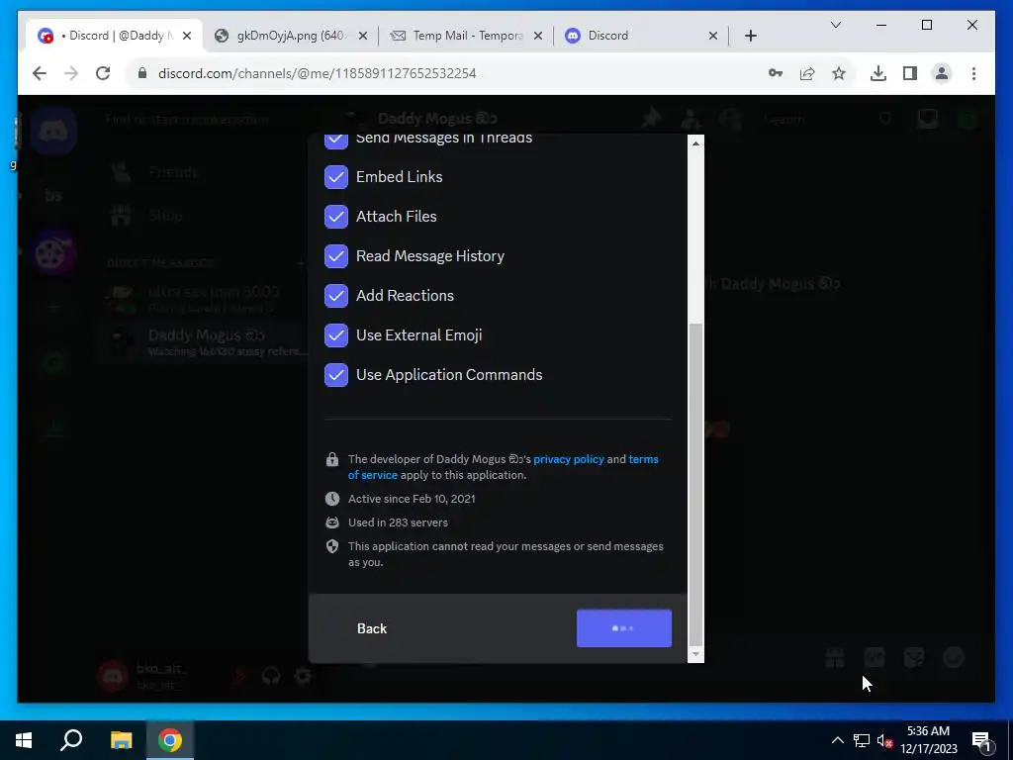
Task: Uncheck the Send Messages in Threads checkbox
Action: [x=336, y=141]
